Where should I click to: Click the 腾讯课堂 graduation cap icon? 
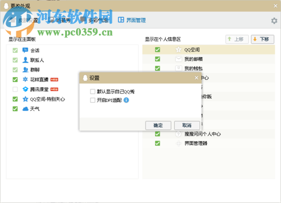[25, 89]
